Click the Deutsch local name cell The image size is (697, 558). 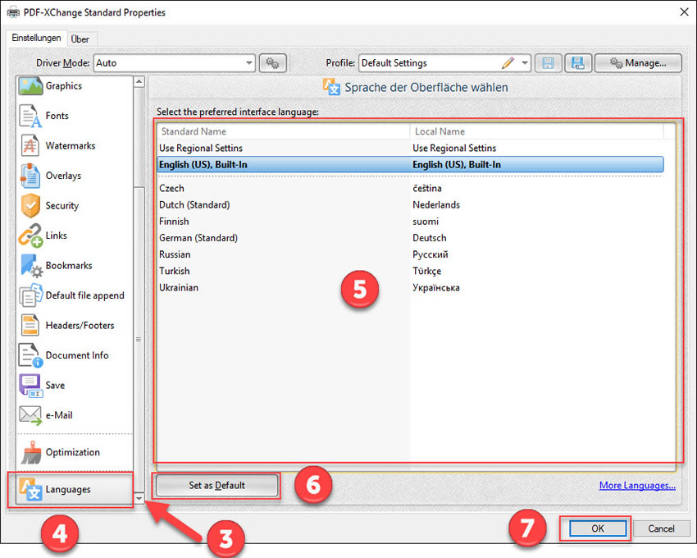coord(430,238)
